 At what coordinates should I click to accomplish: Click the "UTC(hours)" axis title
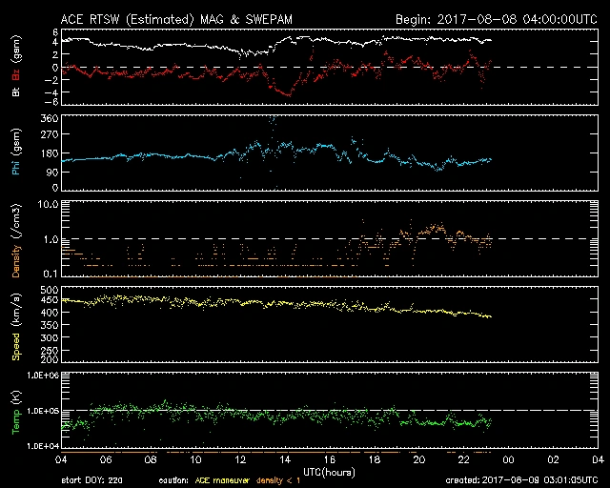(329, 473)
